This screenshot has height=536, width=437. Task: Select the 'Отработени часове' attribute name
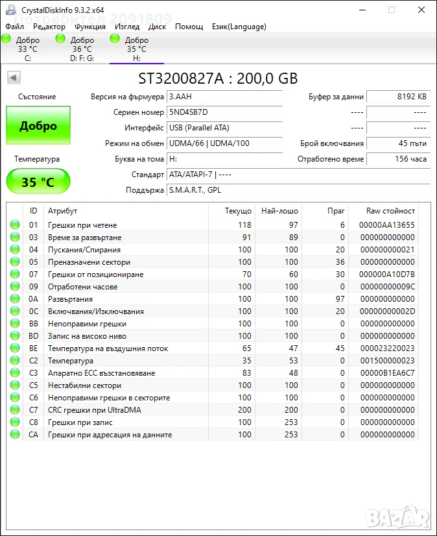pos(83,286)
